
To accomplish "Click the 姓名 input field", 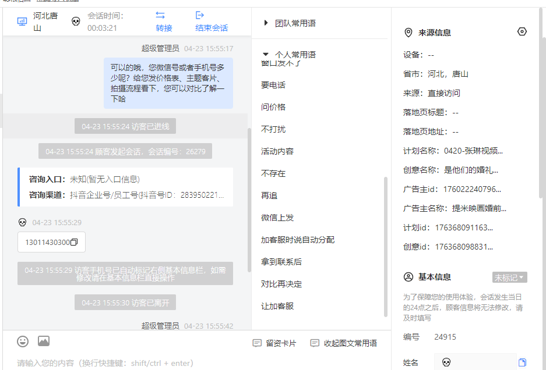I will [x=475, y=362].
